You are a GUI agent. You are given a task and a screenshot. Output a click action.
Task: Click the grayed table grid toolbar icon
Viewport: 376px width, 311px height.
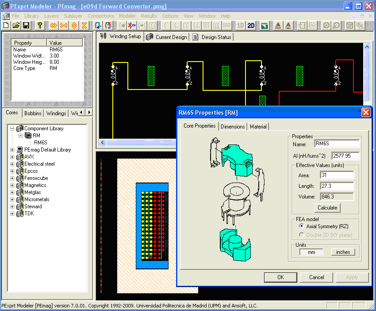tap(350, 25)
